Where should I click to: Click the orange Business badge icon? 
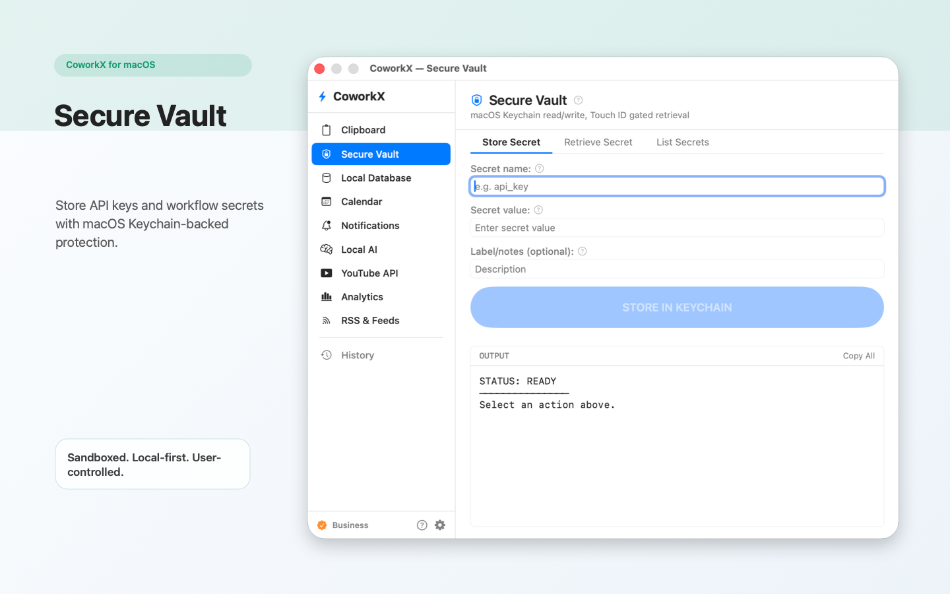tap(322, 525)
